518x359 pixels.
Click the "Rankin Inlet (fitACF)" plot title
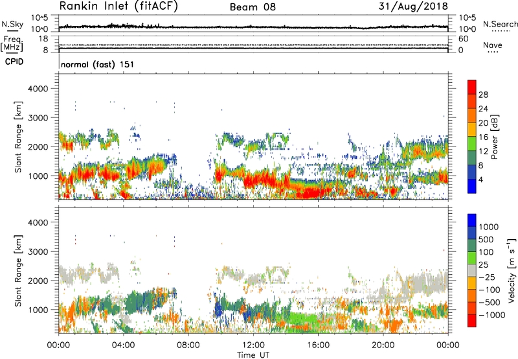pyautogui.click(x=118, y=6)
